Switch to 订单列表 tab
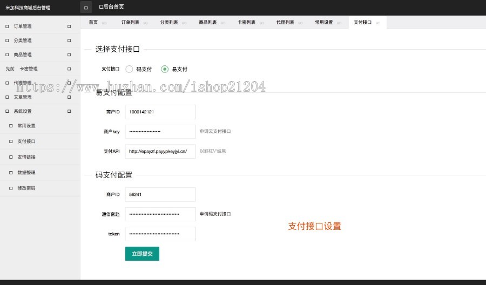The height and width of the screenshot is (285, 486). [130, 22]
